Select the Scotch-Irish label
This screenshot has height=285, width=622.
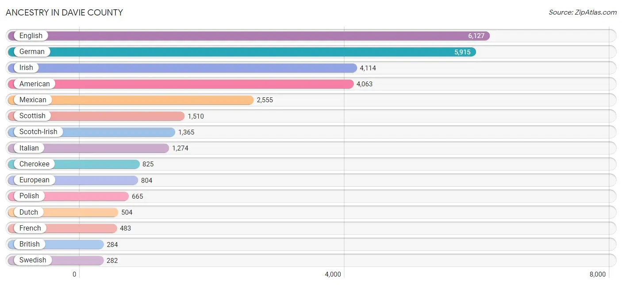(x=38, y=131)
